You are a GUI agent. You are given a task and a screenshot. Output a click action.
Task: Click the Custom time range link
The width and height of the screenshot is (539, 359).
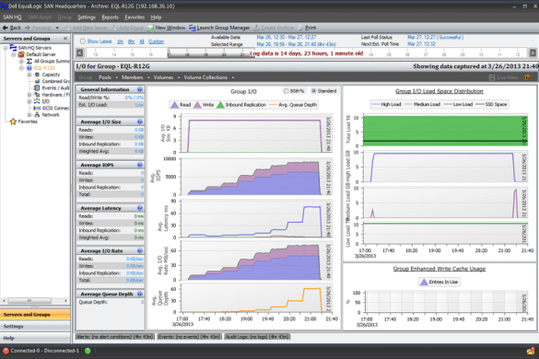(156, 41)
